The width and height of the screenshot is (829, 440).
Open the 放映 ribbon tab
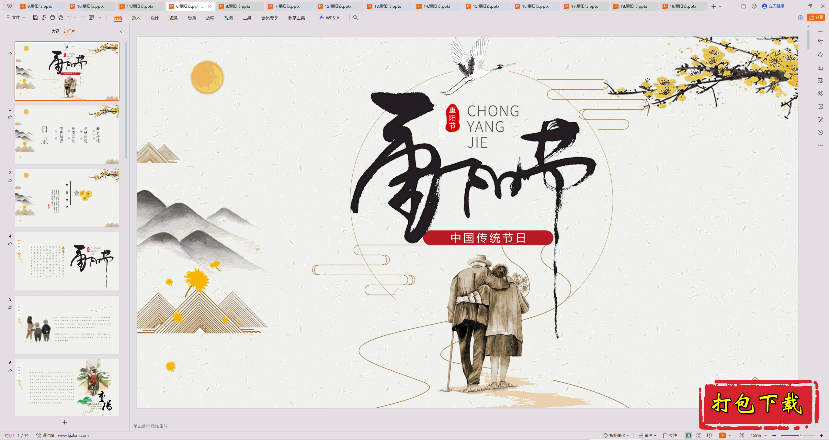pyautogui.click(x=210, y=18)
